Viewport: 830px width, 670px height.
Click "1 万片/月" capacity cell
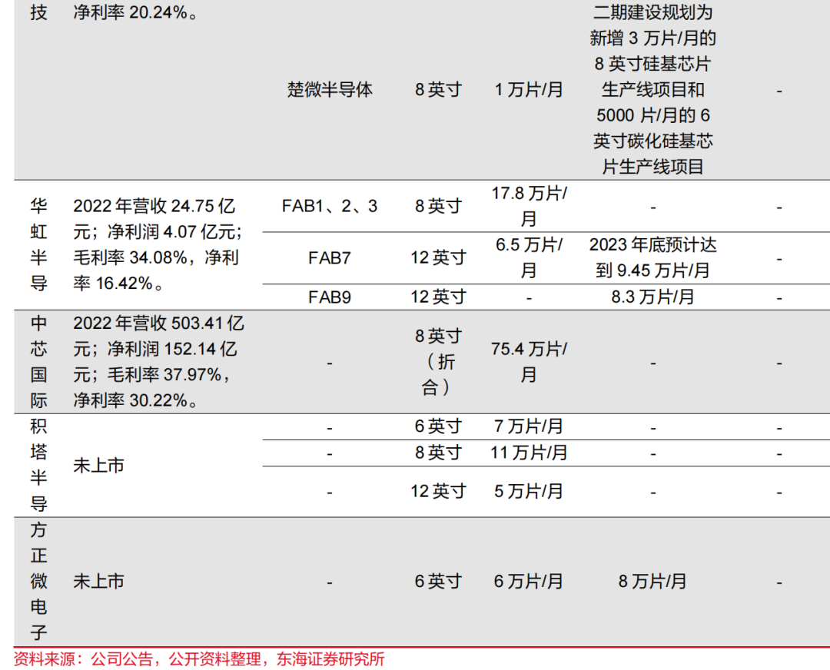(x=529, y=90)
